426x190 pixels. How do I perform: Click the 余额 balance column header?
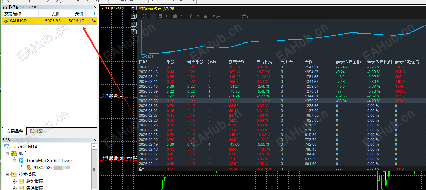[x=309, y=62]
